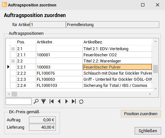Click the vertical scrollbar down arrow
165x138 pixels.
155,88
